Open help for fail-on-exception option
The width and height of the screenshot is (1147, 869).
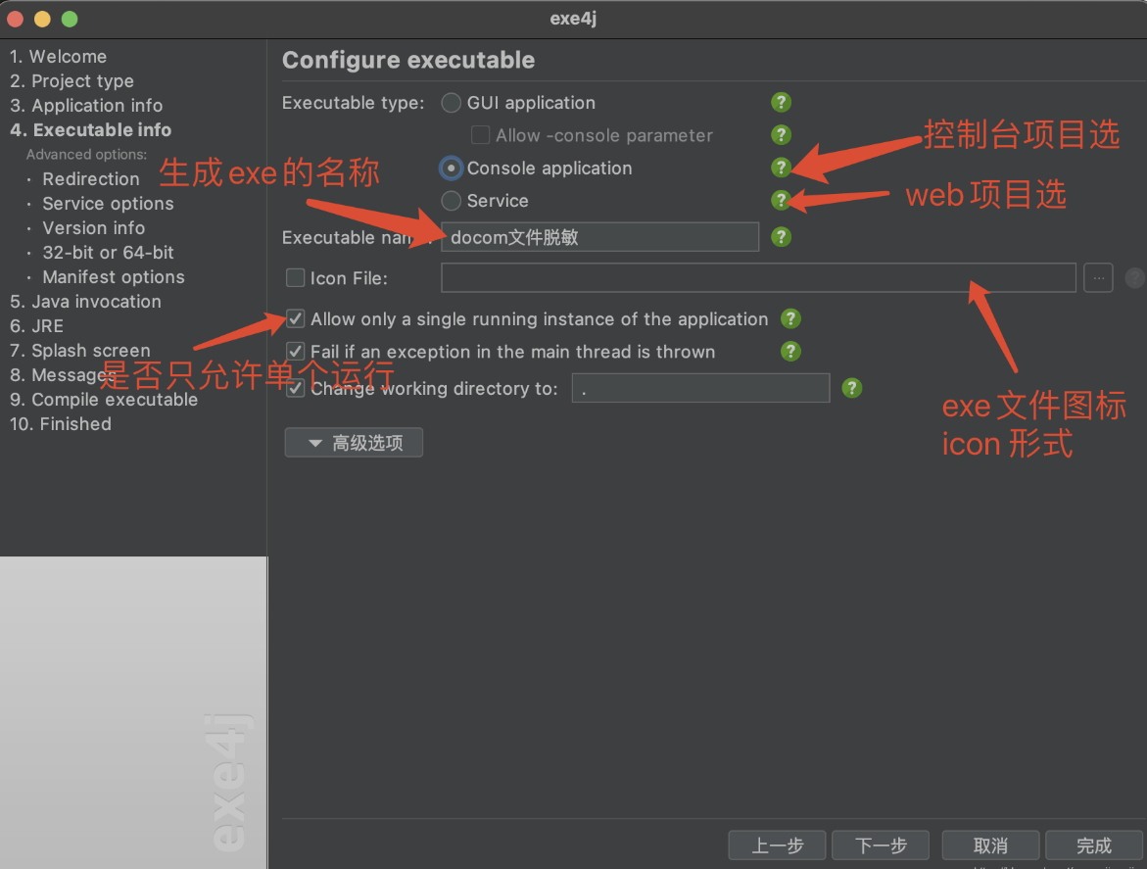790,352
